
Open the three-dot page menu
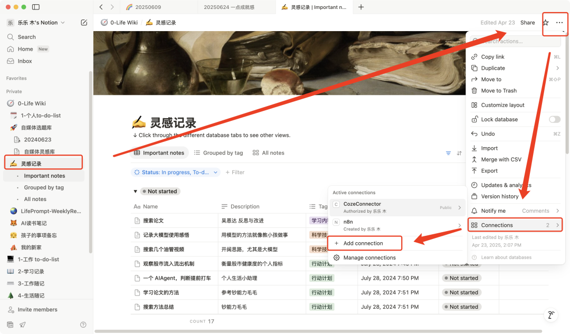[x=559, y=23]
